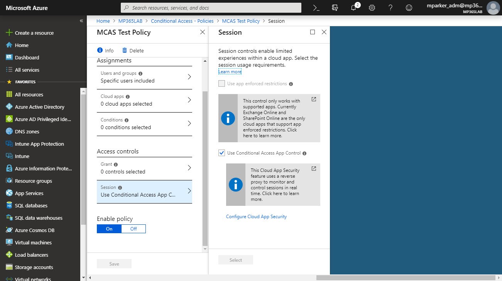The height and width of the screenshot is (281, 502).
Task: Expand Grant access controls
Action: coord(144,168)
